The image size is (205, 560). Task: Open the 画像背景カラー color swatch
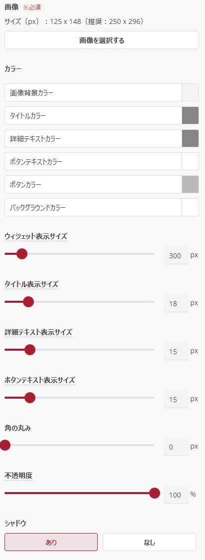(x=191, y=92)
